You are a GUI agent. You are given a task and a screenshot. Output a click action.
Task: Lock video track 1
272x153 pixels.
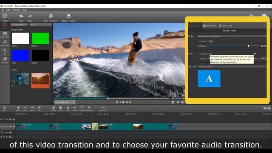[x=14, y=127]
